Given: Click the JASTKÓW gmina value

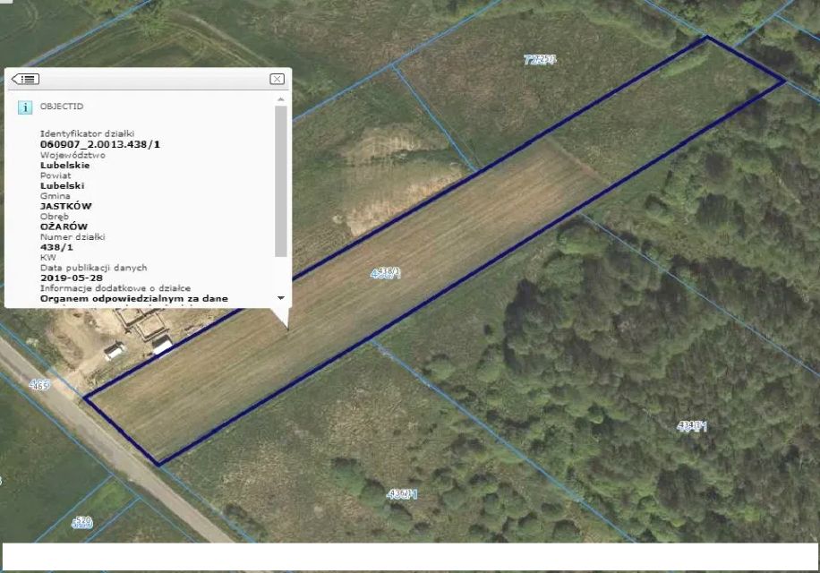Looking at the screenshot, I should [66, 206].
